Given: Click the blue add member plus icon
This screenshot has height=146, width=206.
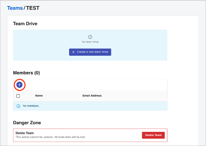Looking at the screenshot, I should point(19,85).
